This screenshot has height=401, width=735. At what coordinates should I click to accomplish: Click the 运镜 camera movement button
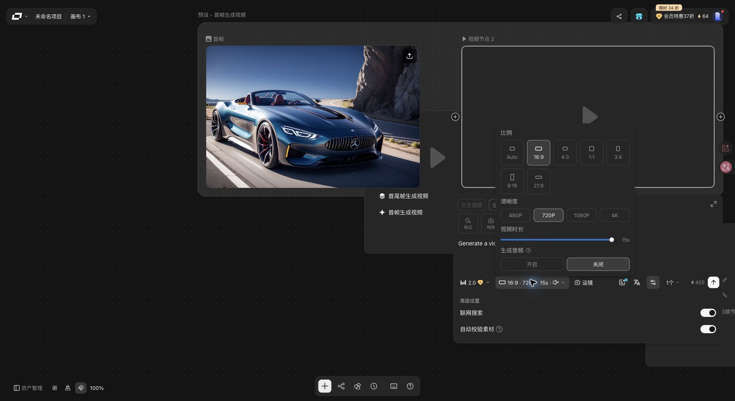tap(584, 283)
